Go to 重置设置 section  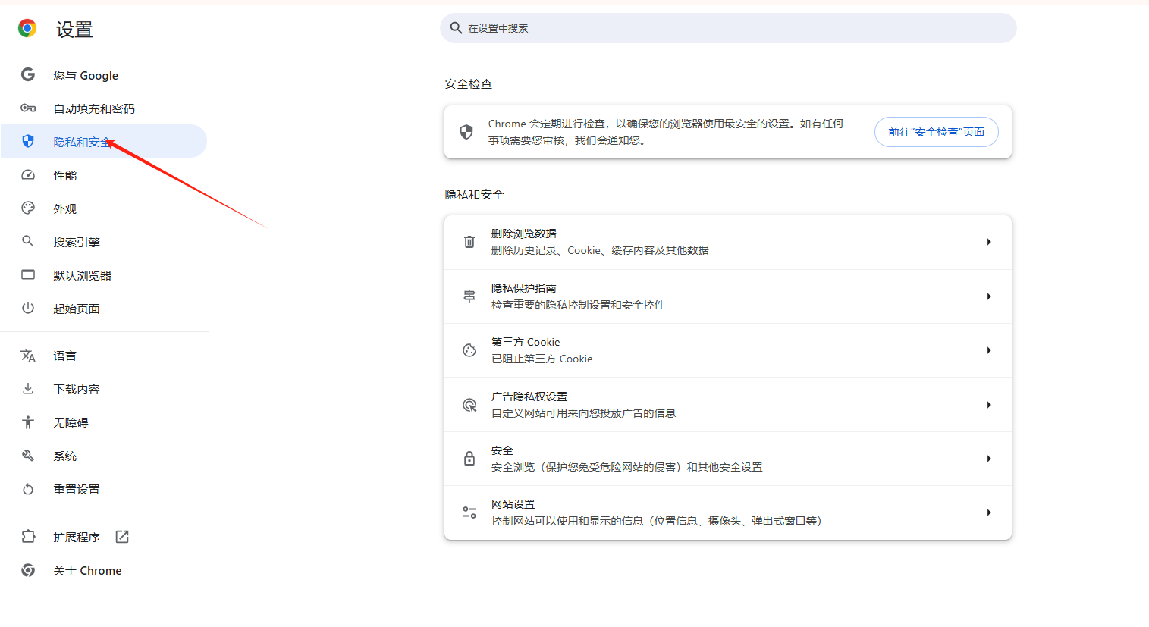point(103,489)
